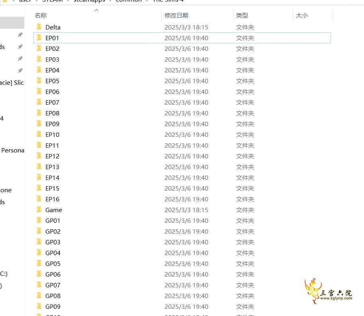Click the folder icon next to GP01
This screenshot has width=364, height=316.
point(39,220)
